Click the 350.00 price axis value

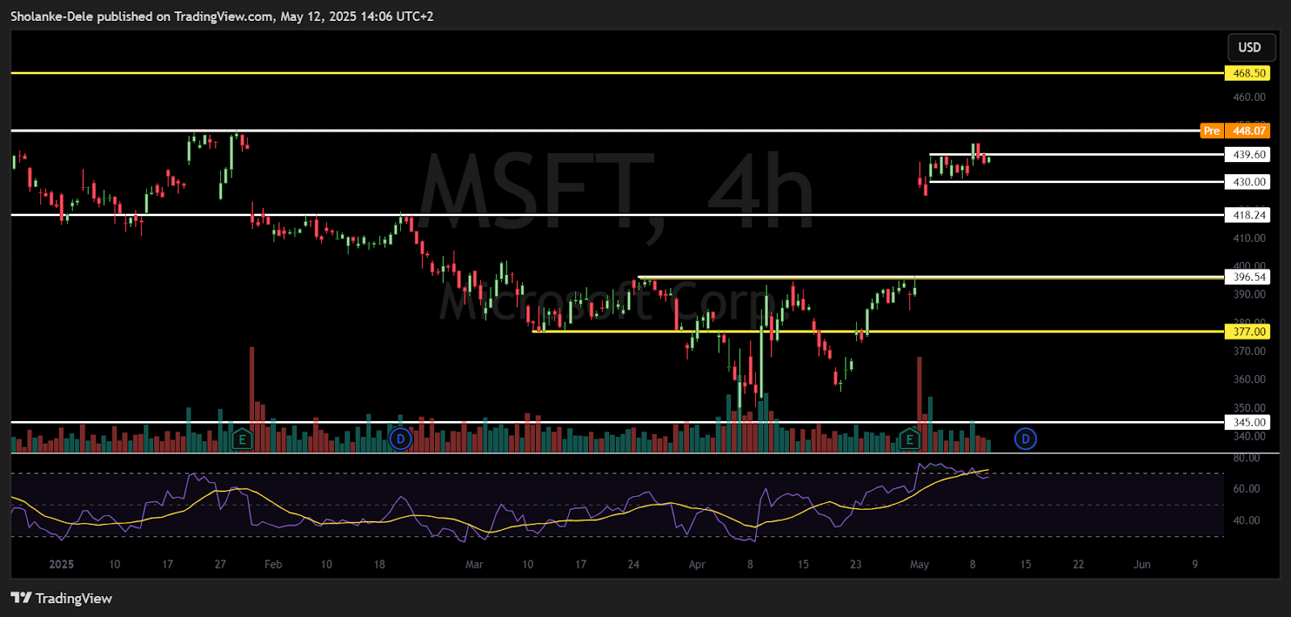pyautogui.click(x=1249, y=408)
